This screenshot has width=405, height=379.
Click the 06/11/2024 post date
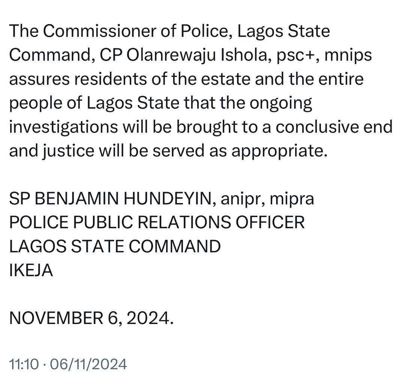(88, 364)
